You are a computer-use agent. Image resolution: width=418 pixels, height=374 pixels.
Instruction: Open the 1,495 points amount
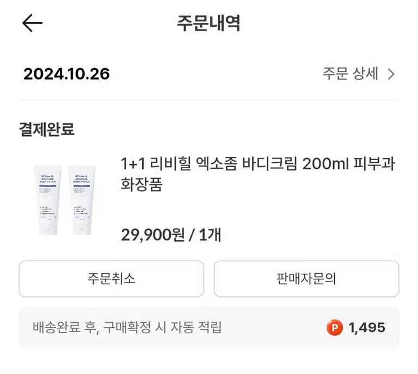367,327
